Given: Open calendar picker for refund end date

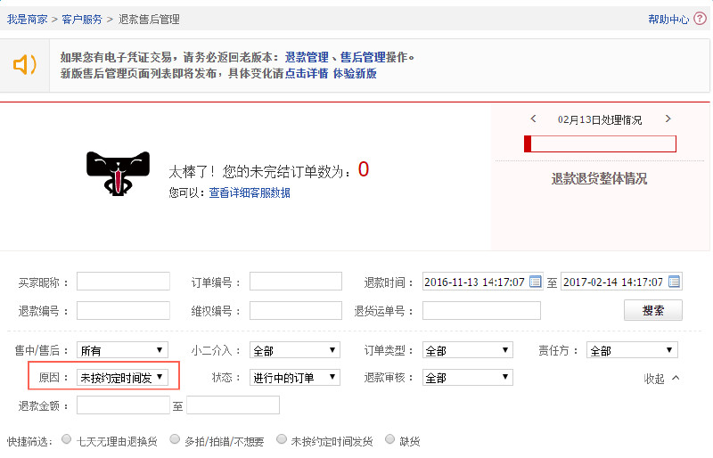Looking at the screenshot, I should point(675,282).
